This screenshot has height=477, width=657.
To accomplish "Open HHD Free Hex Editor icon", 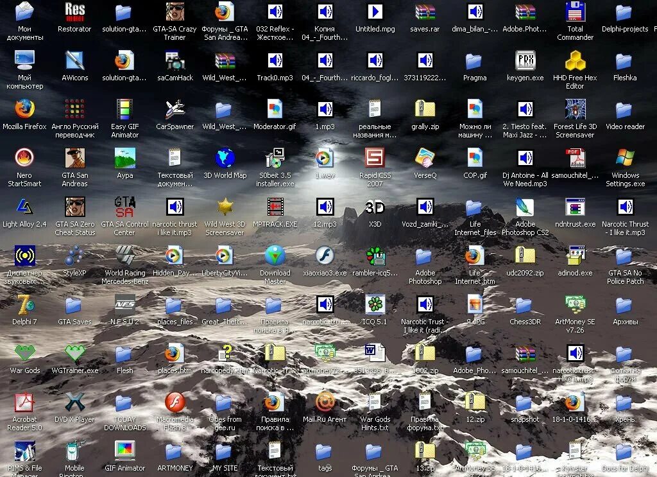I will tap(575, 60).
